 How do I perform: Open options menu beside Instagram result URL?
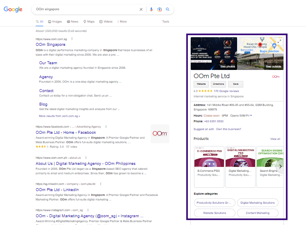click(x=88, y=210)
